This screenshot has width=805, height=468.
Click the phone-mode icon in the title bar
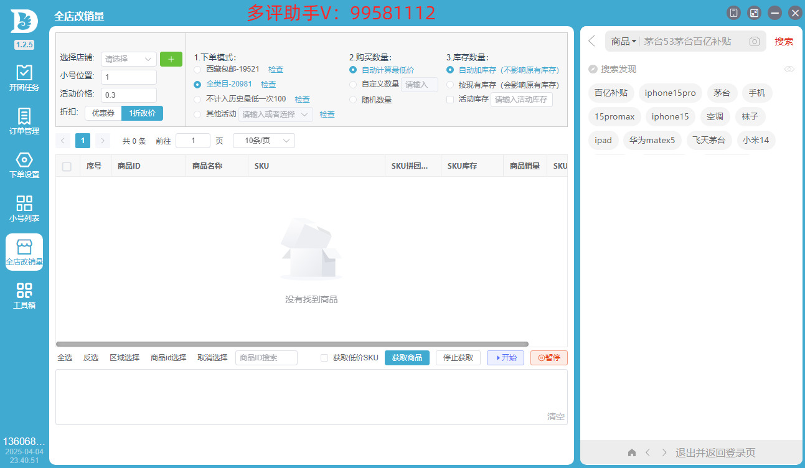tap(734, 12)
